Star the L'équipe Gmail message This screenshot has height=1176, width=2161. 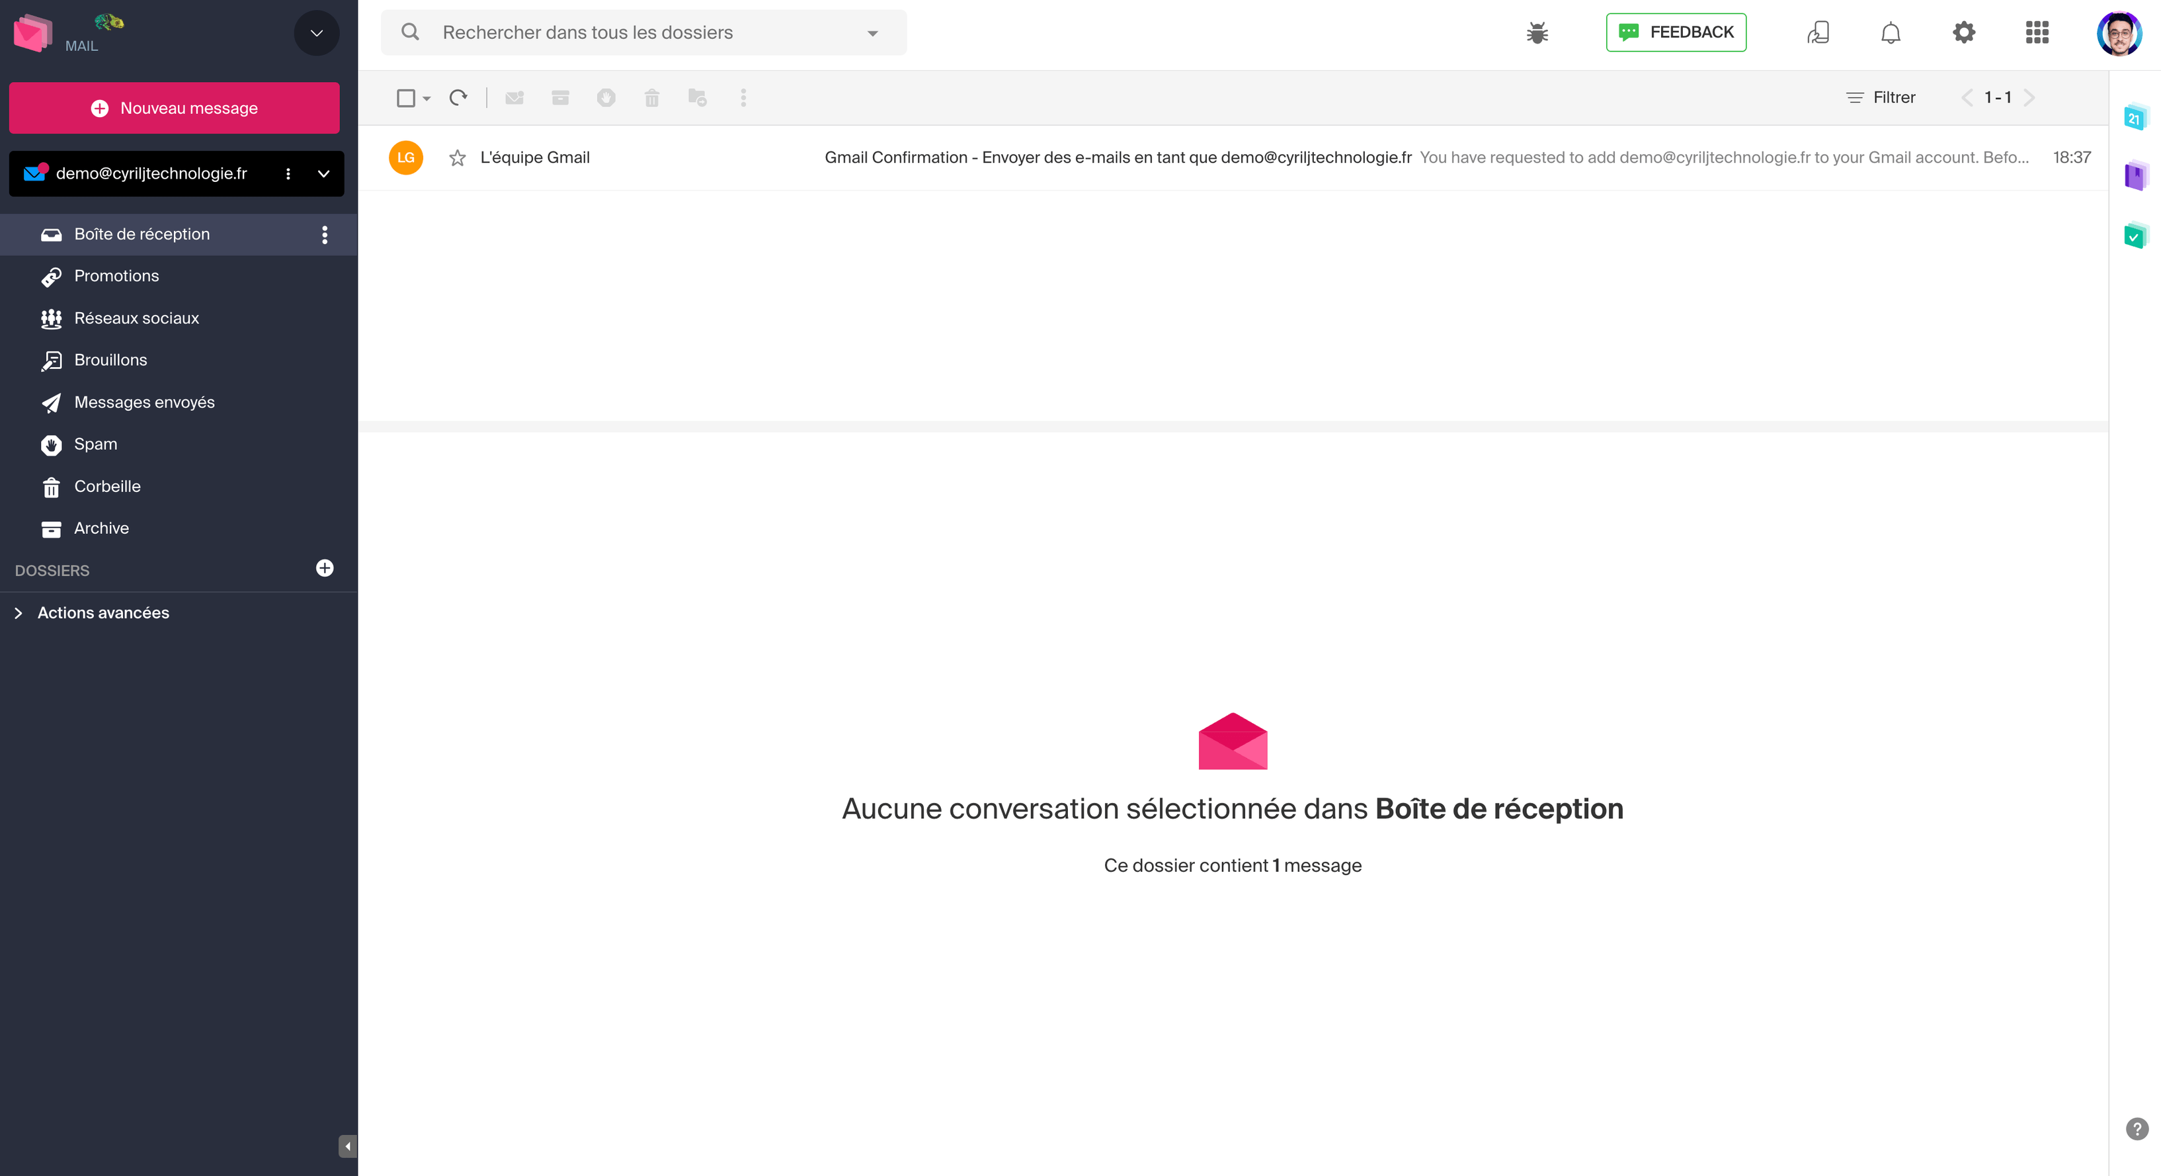(x=457, y=157)
